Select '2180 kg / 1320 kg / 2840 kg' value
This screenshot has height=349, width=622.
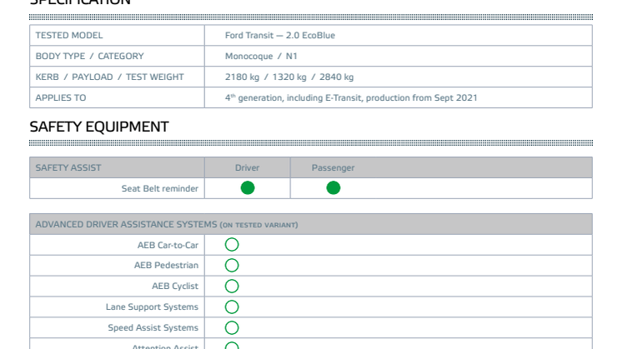coord(289,77)
